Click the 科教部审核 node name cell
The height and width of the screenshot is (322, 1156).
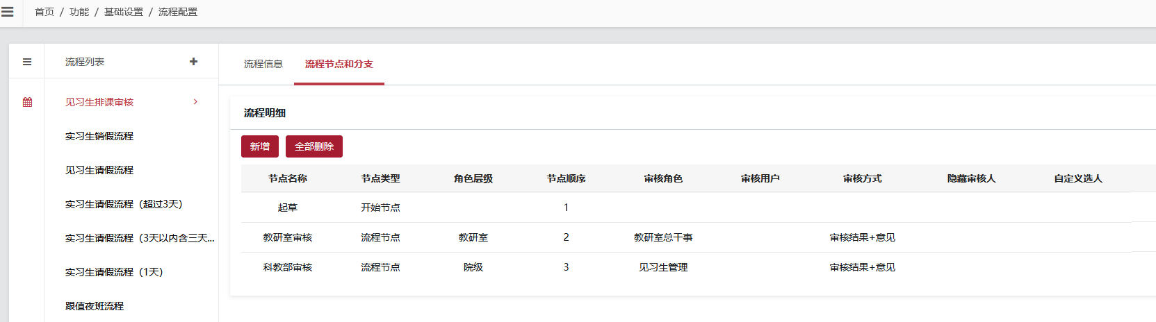click(288, 267)
